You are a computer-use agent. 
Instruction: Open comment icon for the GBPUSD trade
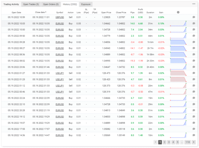(x=194, y=18)
